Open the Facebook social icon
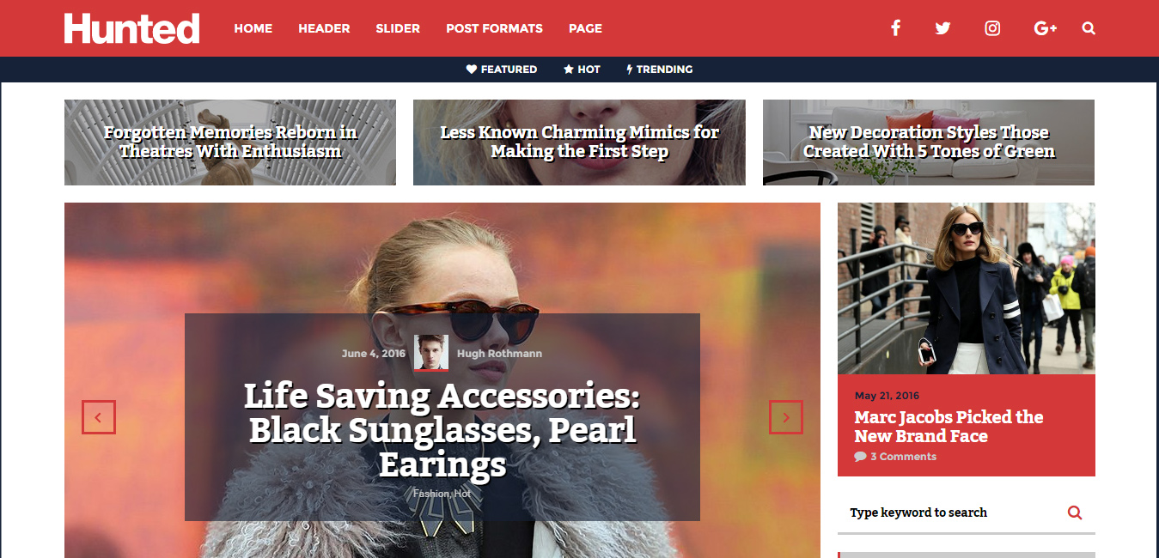 pos(895,28)
